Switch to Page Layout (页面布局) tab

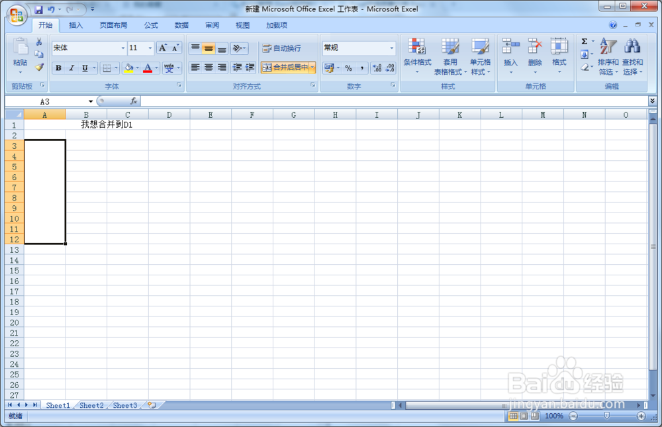113,25
